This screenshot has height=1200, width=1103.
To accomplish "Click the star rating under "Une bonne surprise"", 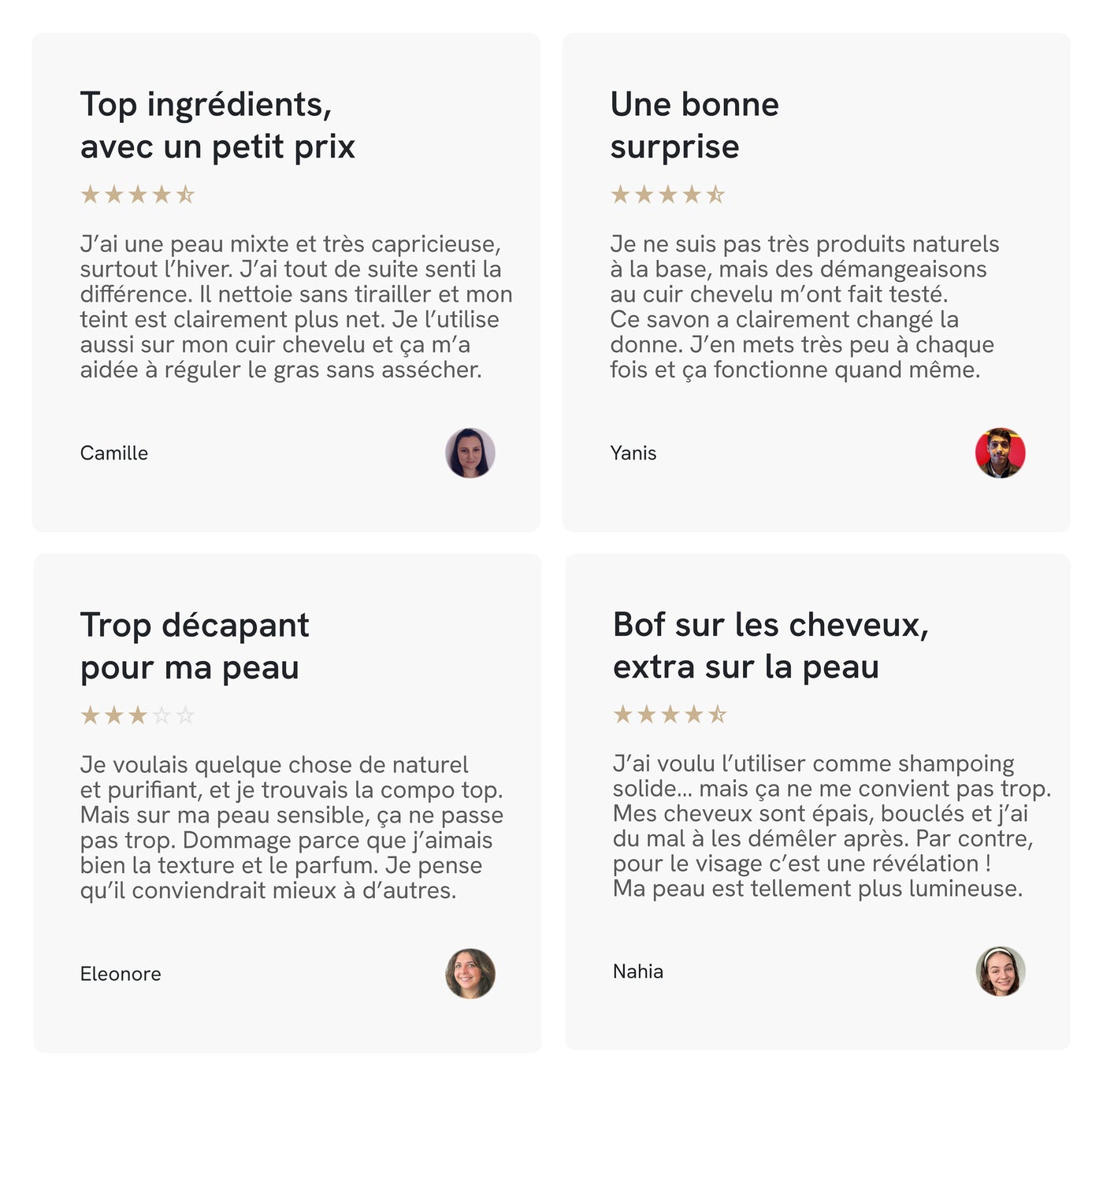I will pyautogui.click(x=668, y=195).
